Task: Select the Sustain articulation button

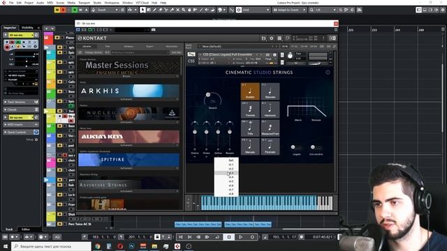Action: click(x=250, y=91)
